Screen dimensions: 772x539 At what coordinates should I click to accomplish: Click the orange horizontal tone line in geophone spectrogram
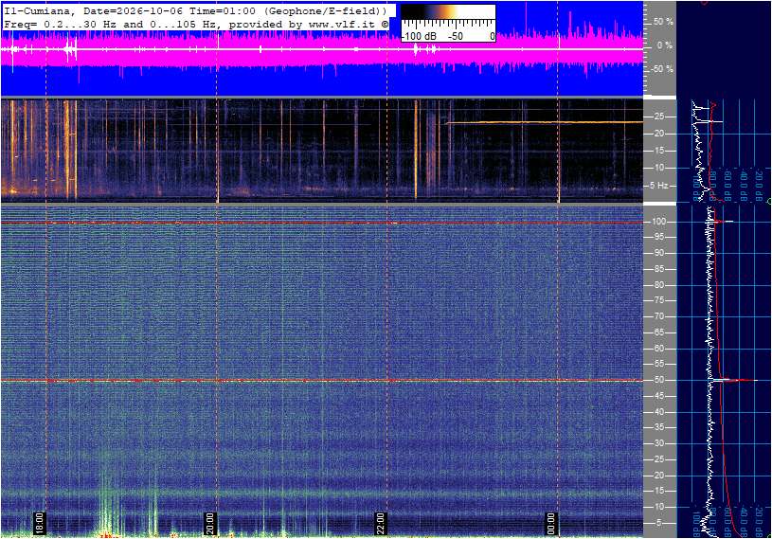click(544, 122)
